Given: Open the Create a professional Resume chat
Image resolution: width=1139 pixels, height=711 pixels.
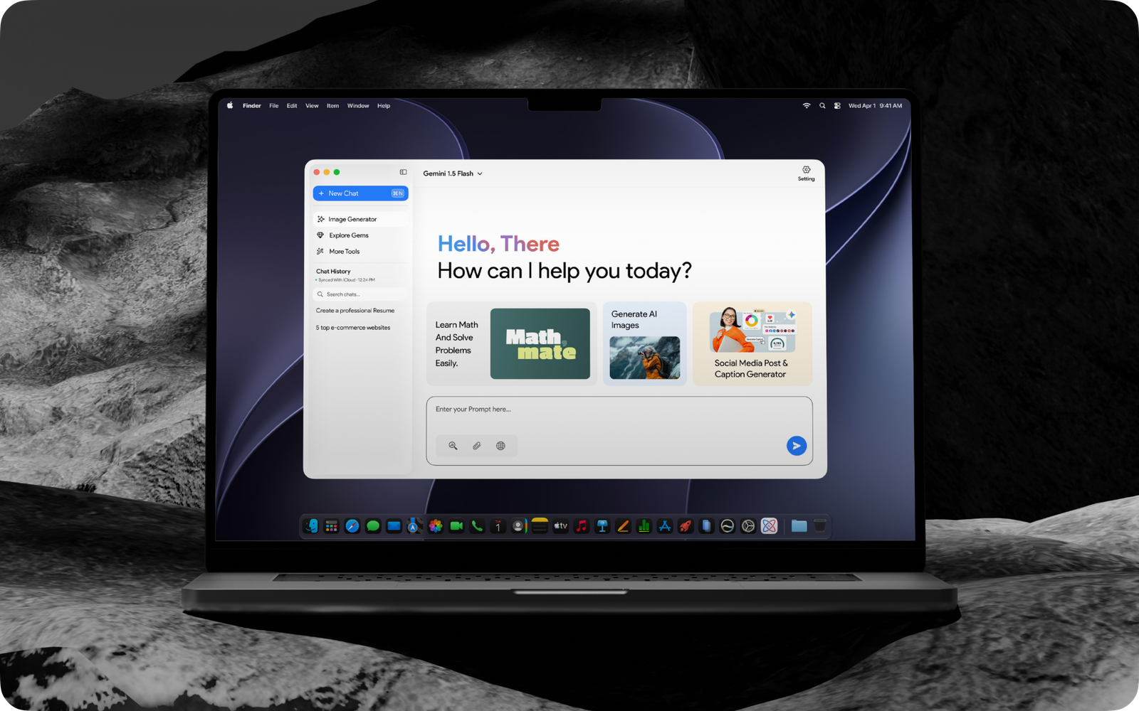Looking at the screenshot, I should coord(355,311).
